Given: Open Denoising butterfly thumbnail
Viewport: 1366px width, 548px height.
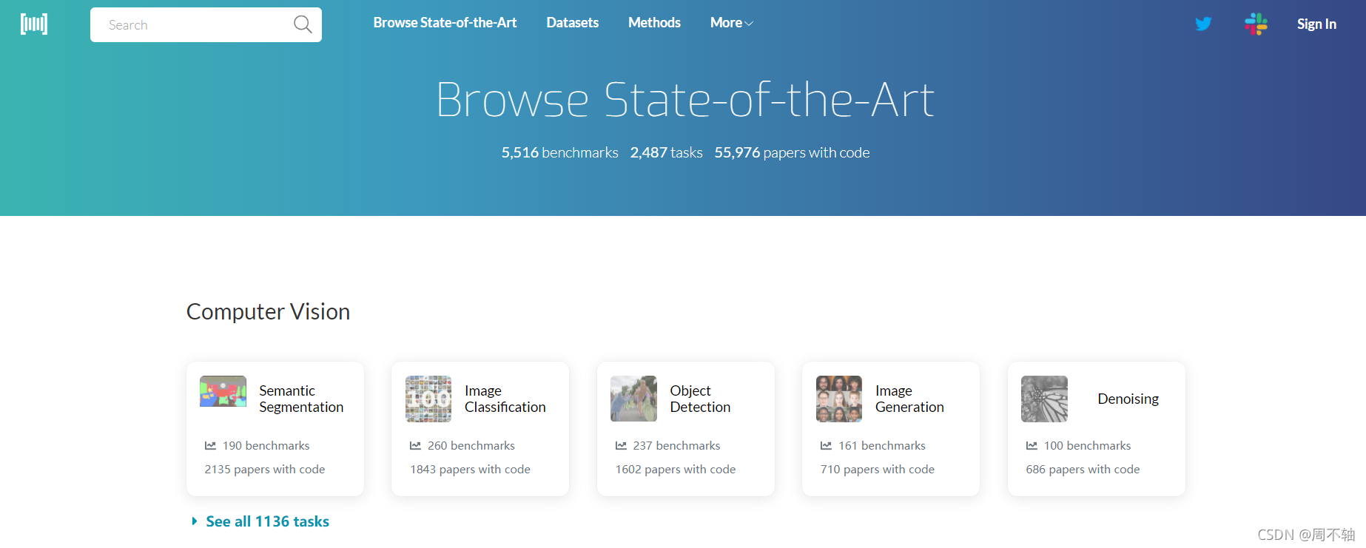Looking at the screenshot, I should tap(1044, 399).
